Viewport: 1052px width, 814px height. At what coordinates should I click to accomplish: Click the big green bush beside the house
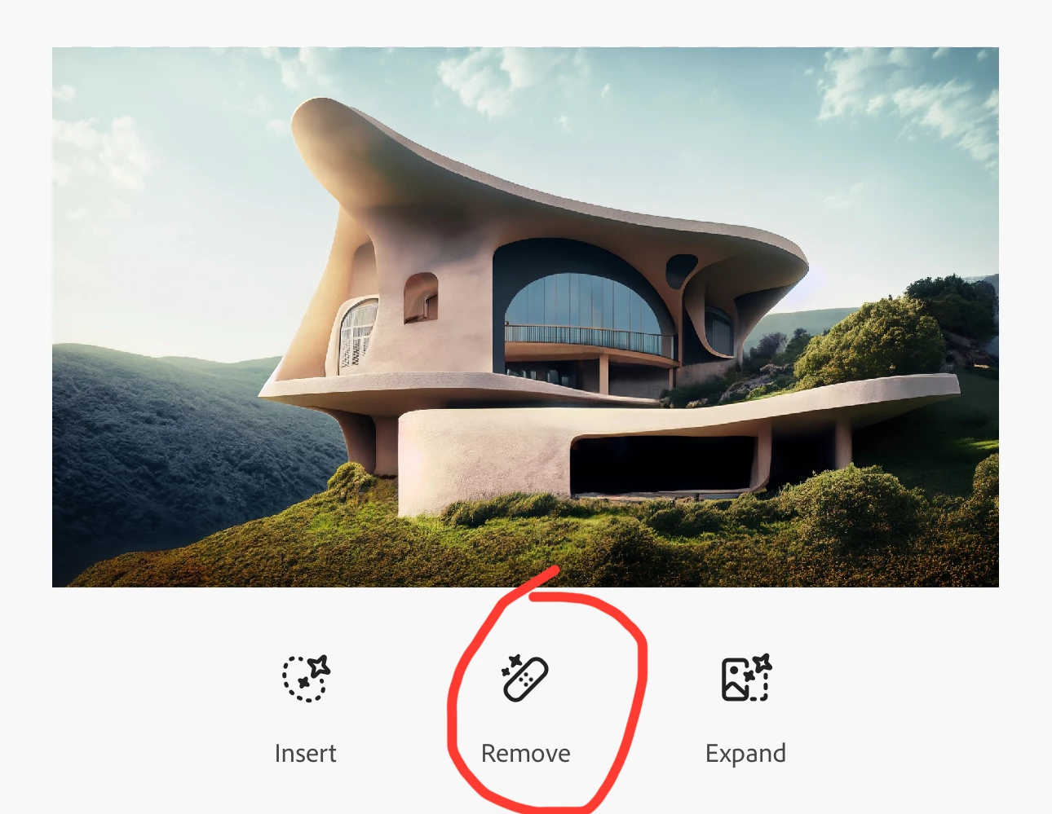tap(869, 342)
